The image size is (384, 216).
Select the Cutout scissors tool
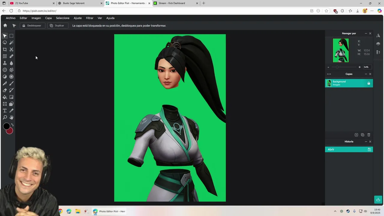coord(11,49)
